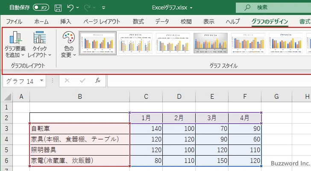Select column E header
Image resolution: width=311 pixels, height=171 pixels.
click(x=212, y=97)
